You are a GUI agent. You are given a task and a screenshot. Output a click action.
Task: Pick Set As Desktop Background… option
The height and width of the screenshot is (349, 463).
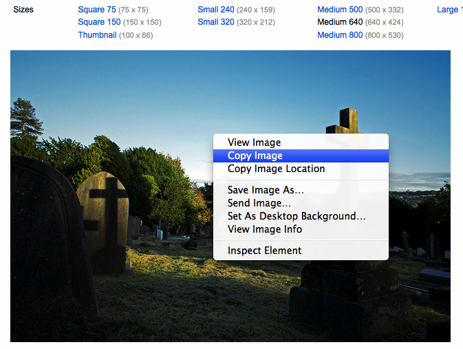[301, 216]
